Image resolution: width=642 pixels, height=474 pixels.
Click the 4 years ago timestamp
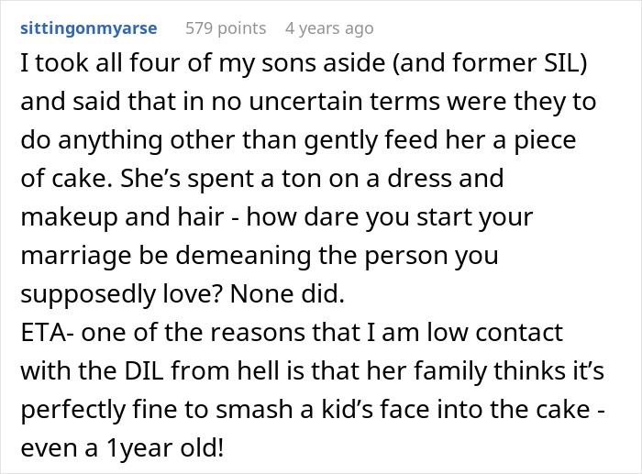pyautogui.click(x=329, y=28)
